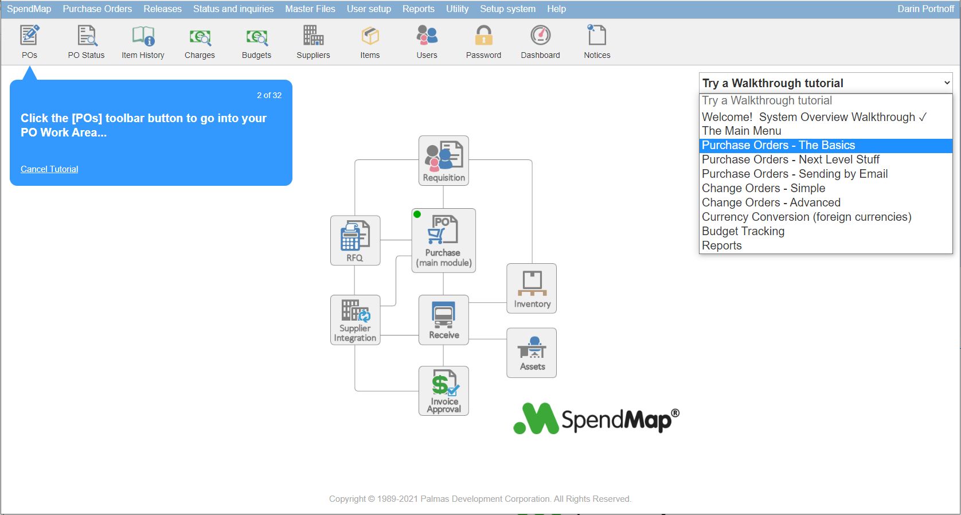Open the Master Files menu
Viewport: 961px width, 515px height.
click(x=310, y=9)
